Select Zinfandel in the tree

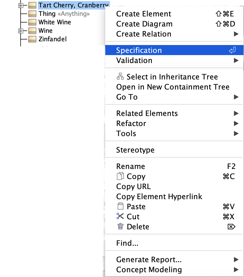(53, 39)
